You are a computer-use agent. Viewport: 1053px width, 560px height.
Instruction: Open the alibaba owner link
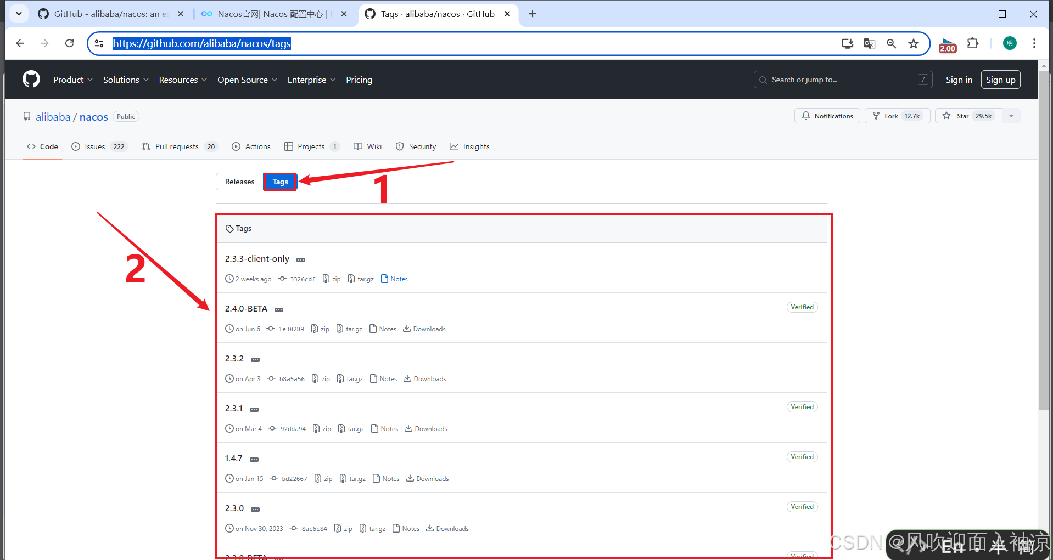tap(53, 117)
